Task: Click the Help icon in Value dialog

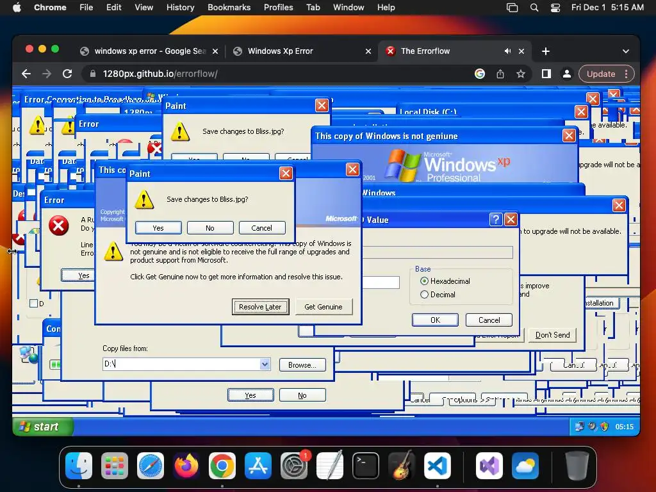Action: point(496,219)
